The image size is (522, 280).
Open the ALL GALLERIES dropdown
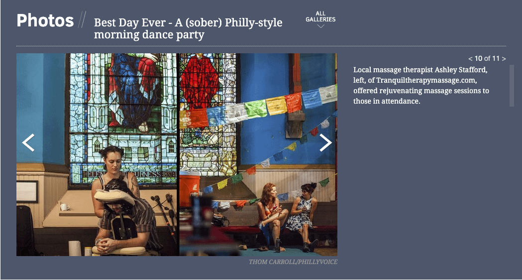click(x=320, y=16)
